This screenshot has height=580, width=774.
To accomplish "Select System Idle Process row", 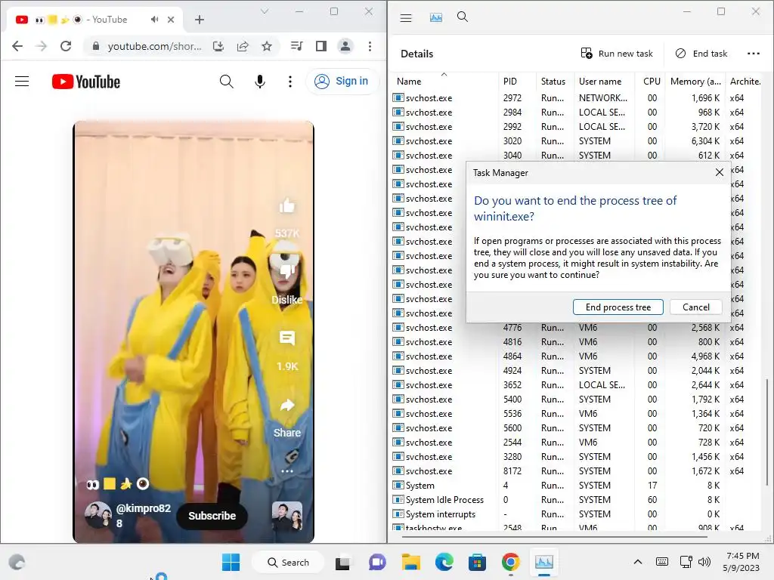I will (x=577, y=500).
